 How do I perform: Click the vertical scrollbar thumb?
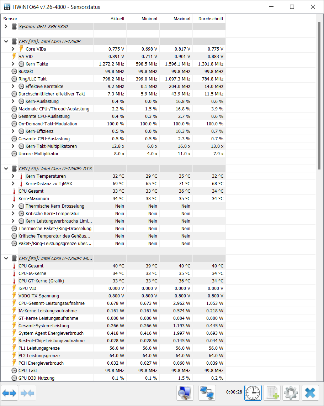(320, 96)
